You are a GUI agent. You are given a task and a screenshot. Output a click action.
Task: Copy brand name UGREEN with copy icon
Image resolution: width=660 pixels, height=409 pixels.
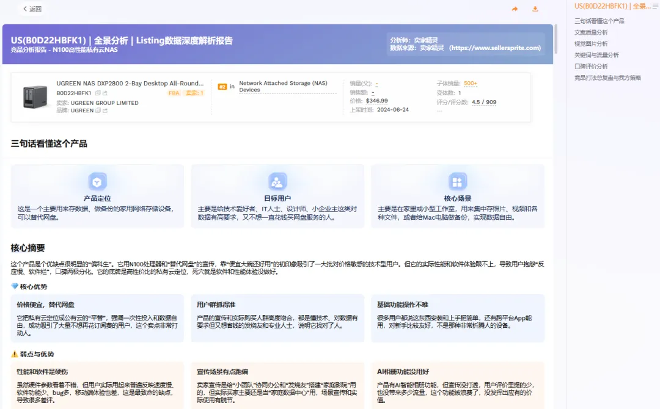pyautogui.click(x=98, y=111)
